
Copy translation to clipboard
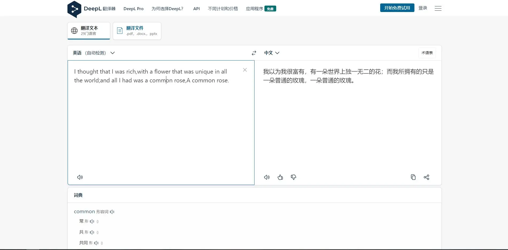[413, 177]
